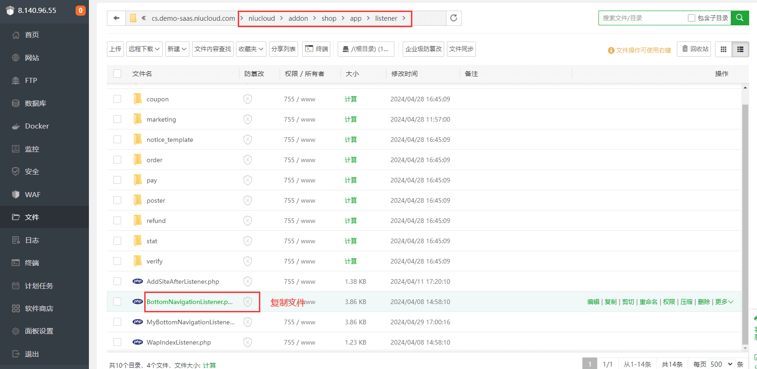This screenshot has height=369, width=757.
Task: Click the 上传 (Upload) button
Action: point(115,49)
